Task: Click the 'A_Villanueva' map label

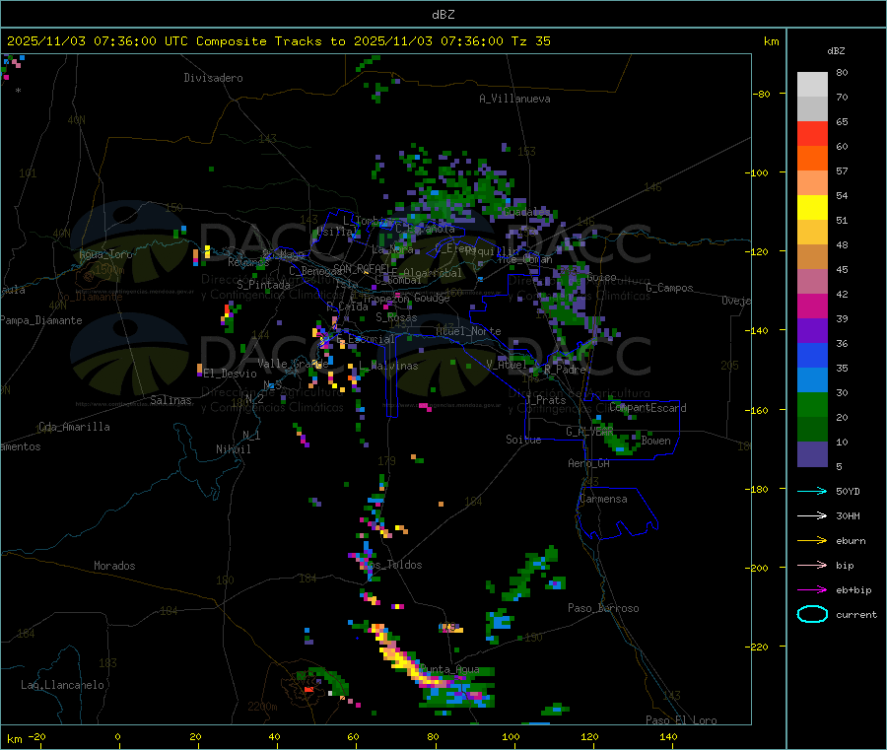Action: [x=514, y=99]
